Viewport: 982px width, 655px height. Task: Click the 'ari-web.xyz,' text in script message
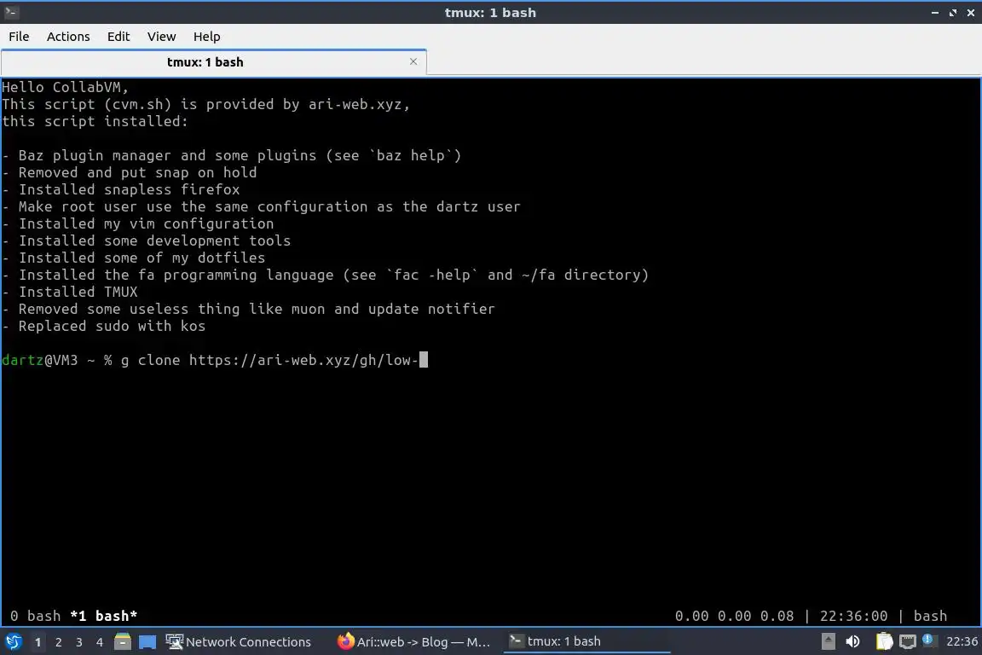[x=359, y=104]
